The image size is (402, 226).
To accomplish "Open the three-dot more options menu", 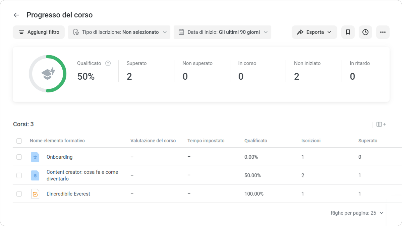I will [x=383, y=32].
